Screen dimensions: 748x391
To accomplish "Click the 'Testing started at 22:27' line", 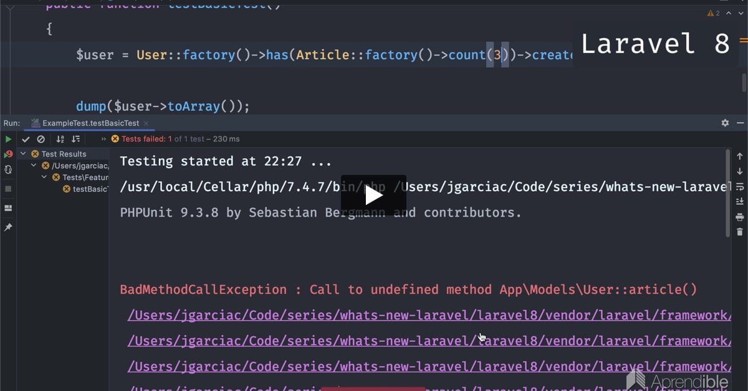I will click(x=226, y=161).
